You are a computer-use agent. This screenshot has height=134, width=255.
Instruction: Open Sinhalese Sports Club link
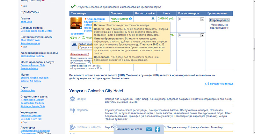click(x=33, y=106)
